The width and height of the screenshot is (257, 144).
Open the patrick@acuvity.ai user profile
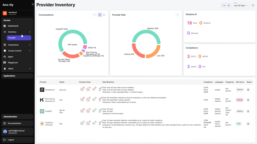coord(17,131)
